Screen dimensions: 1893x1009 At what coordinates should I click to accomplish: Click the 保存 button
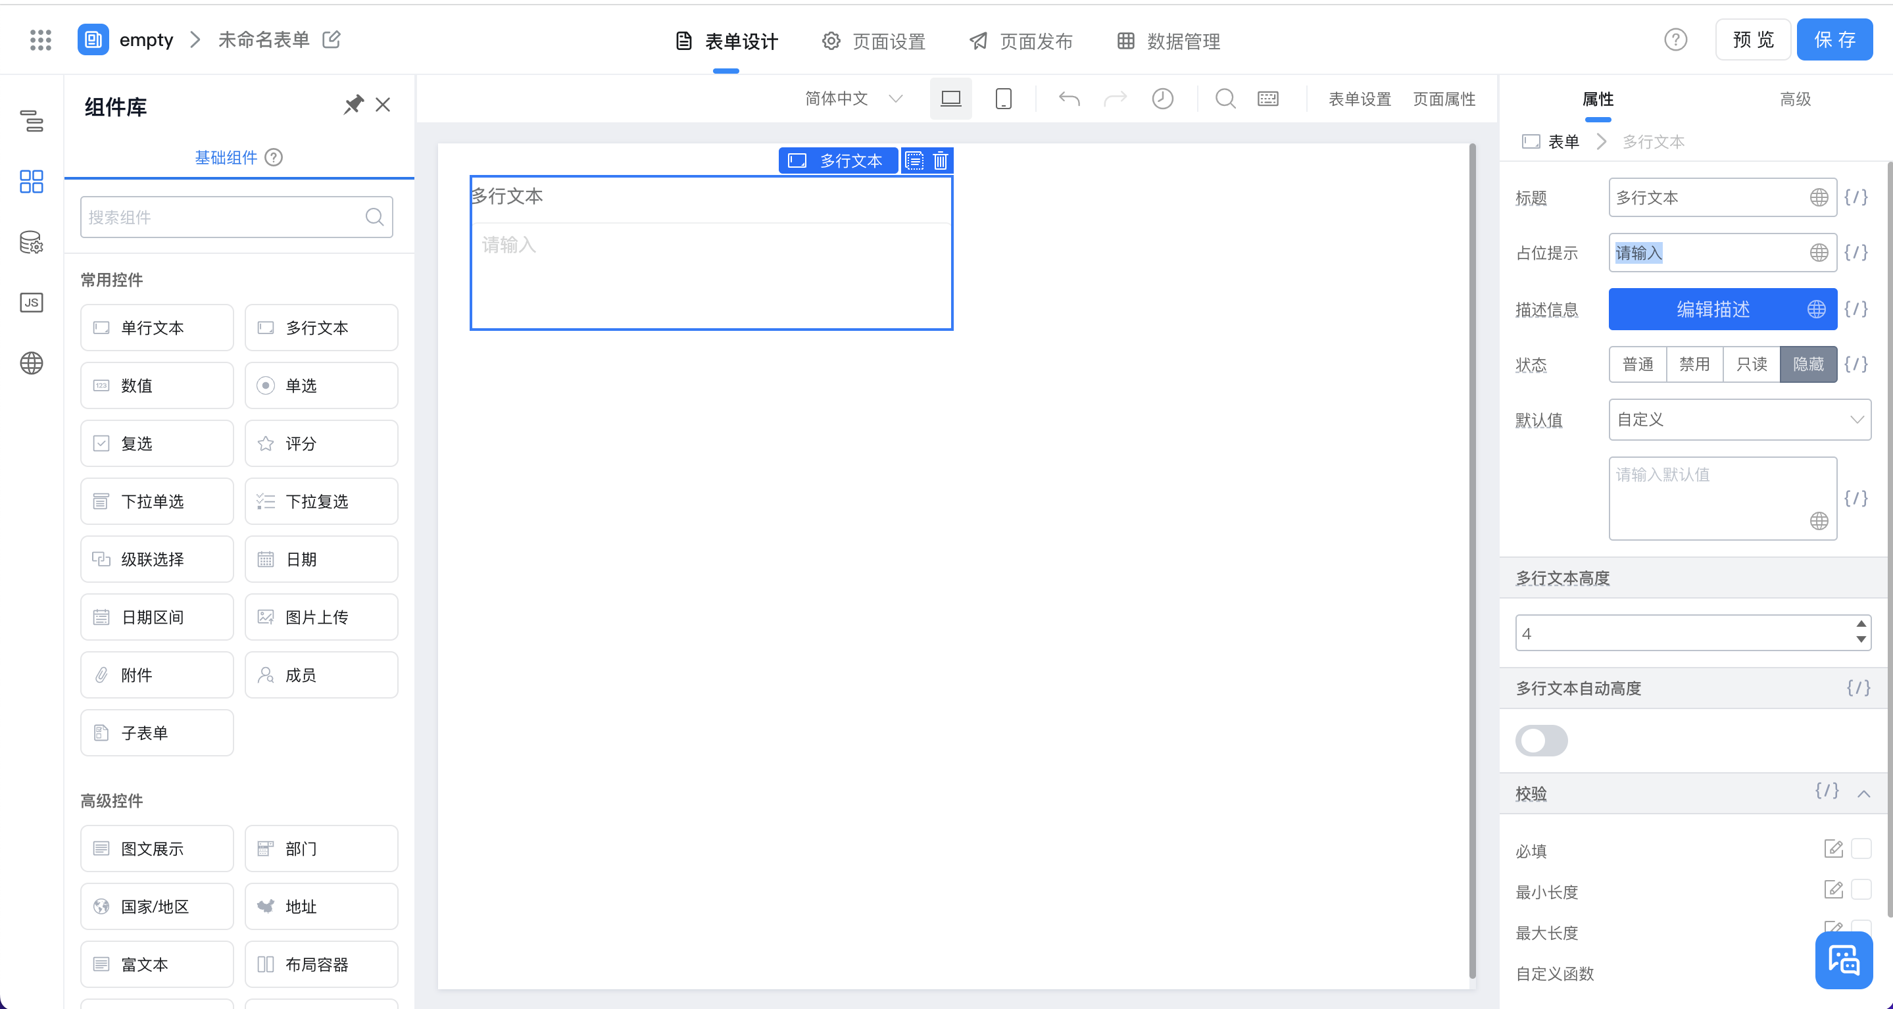click(x=1834, y=39)
